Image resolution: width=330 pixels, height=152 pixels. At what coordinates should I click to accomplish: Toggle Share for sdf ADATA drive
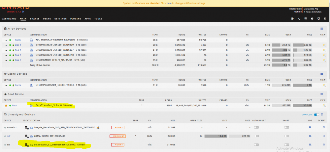pyautogui.click(x=286, y=136)
